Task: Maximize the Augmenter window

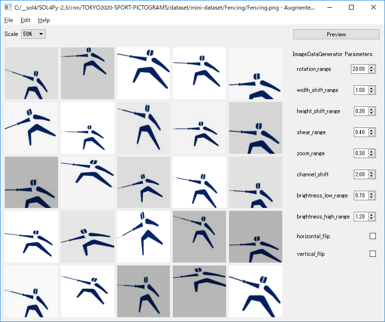Action: click(351, 7)
